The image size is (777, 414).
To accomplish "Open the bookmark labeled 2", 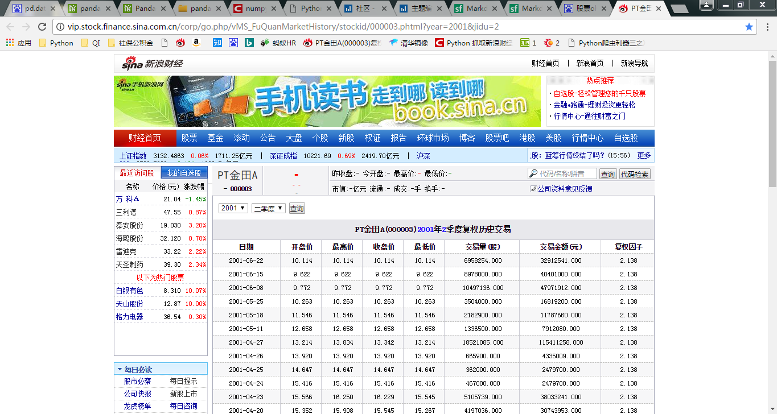I will 552,43.
